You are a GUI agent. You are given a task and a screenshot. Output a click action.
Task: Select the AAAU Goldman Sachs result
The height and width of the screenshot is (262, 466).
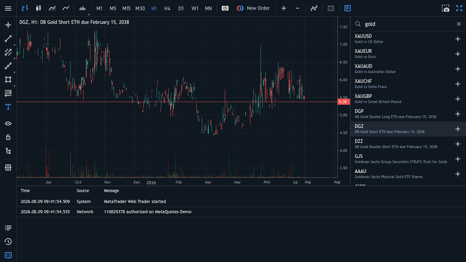pyautogui.click(x=408, y=174)
